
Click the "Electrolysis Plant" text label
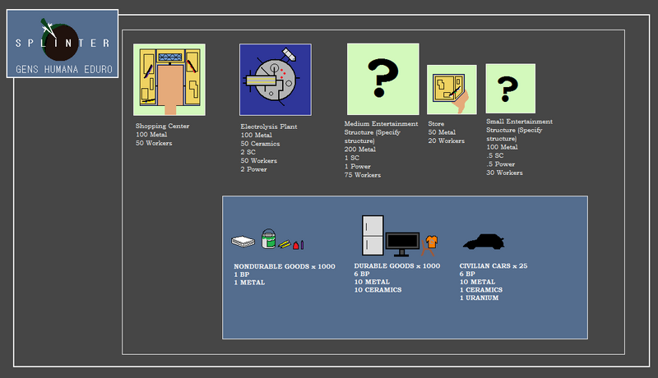[268, 127]
